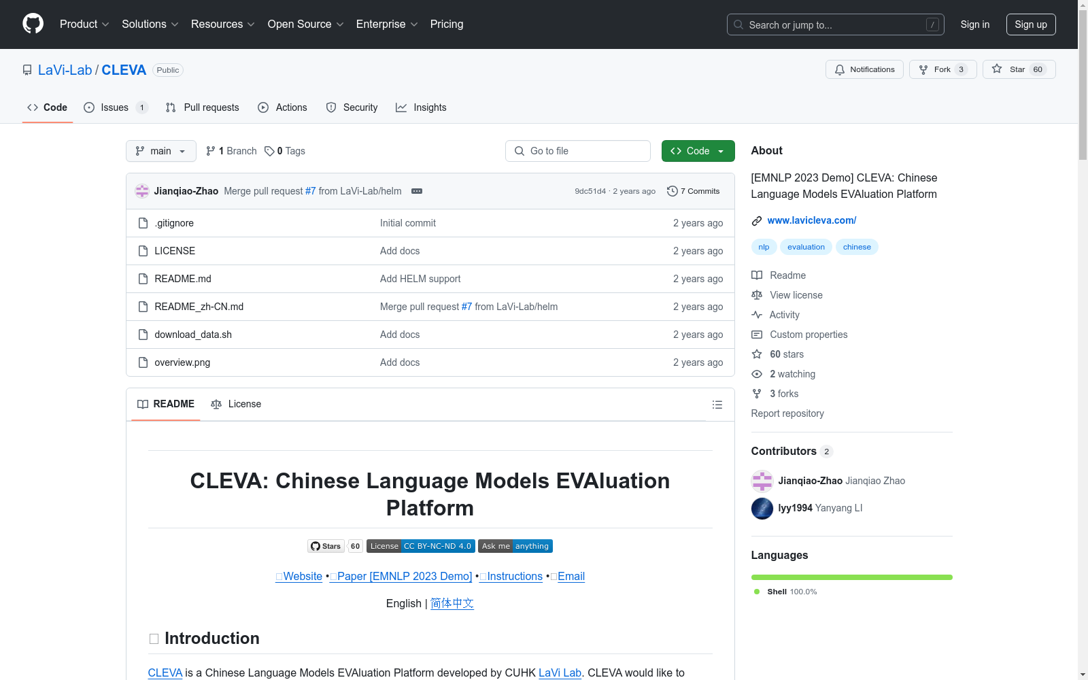Viewport: 1088px width, 680px height.
Task: Click the tag icon beside 0 Tags
Action: 269,151
